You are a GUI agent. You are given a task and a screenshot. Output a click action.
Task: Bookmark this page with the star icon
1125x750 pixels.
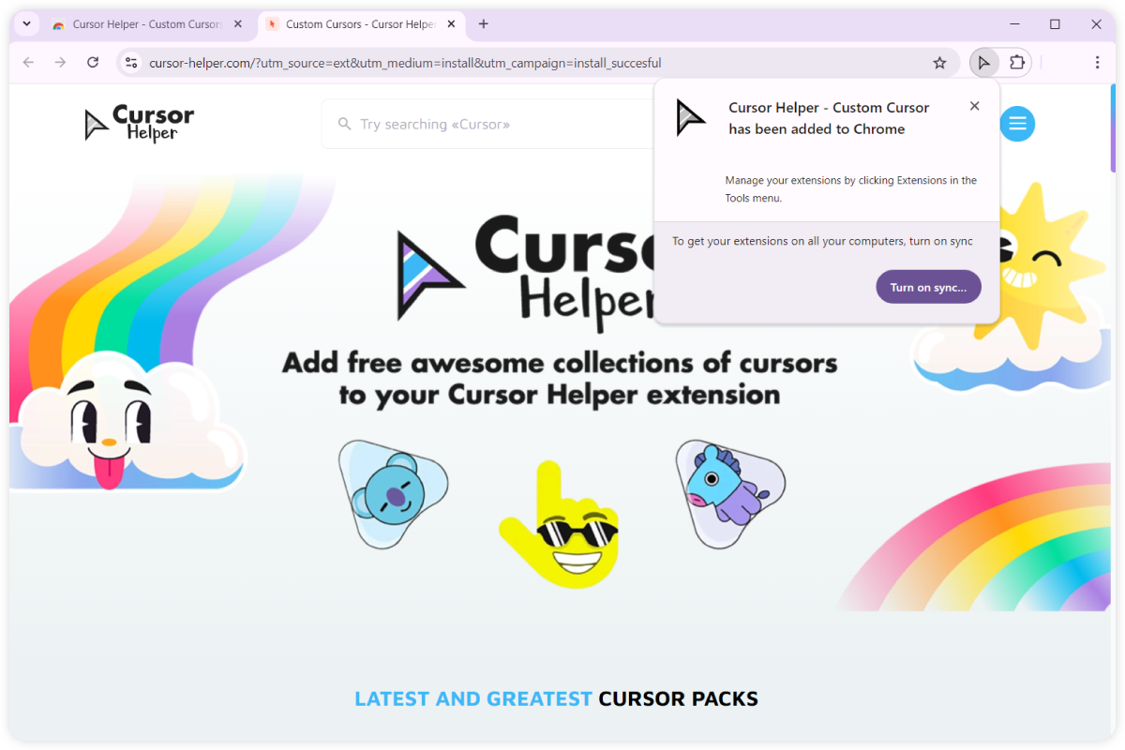point(939,63)
